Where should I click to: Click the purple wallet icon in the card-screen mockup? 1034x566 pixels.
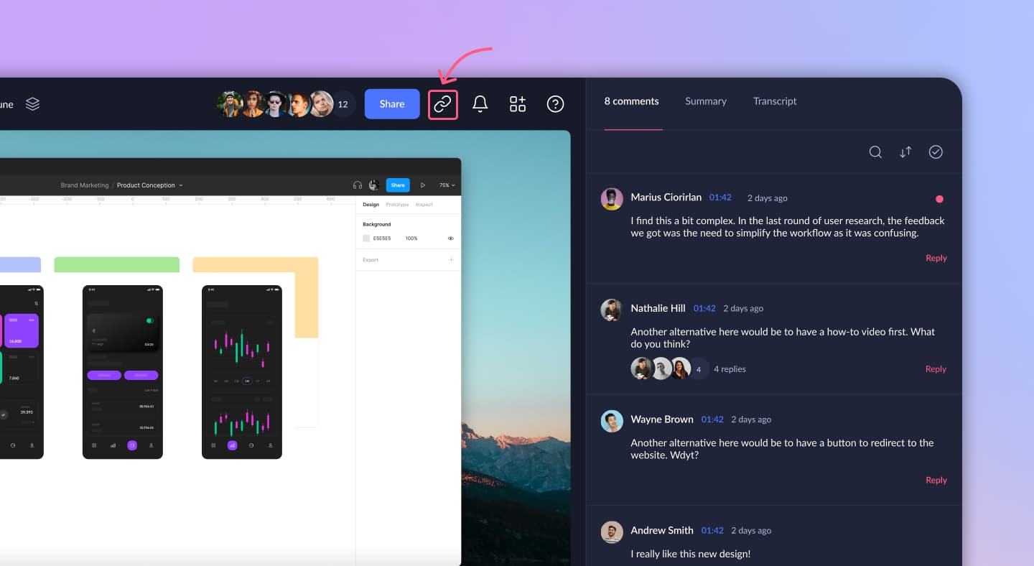(132, 445)
